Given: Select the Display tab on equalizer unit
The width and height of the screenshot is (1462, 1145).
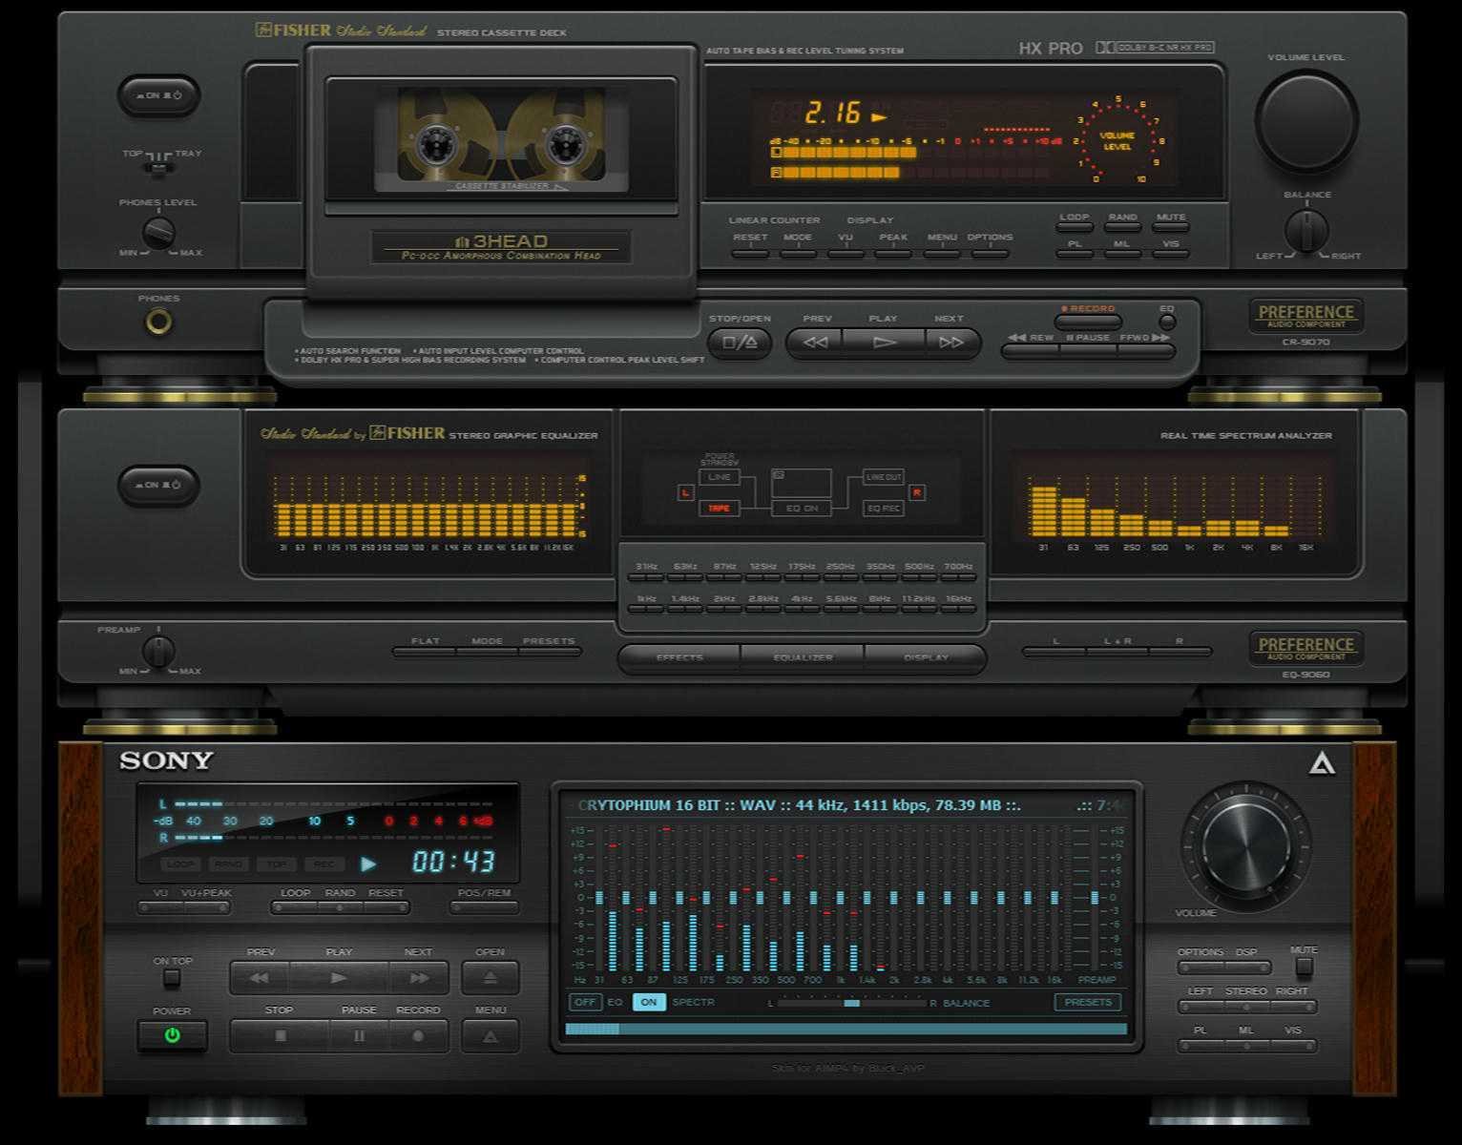Looking at the screenshot, I should click(926, 658).
